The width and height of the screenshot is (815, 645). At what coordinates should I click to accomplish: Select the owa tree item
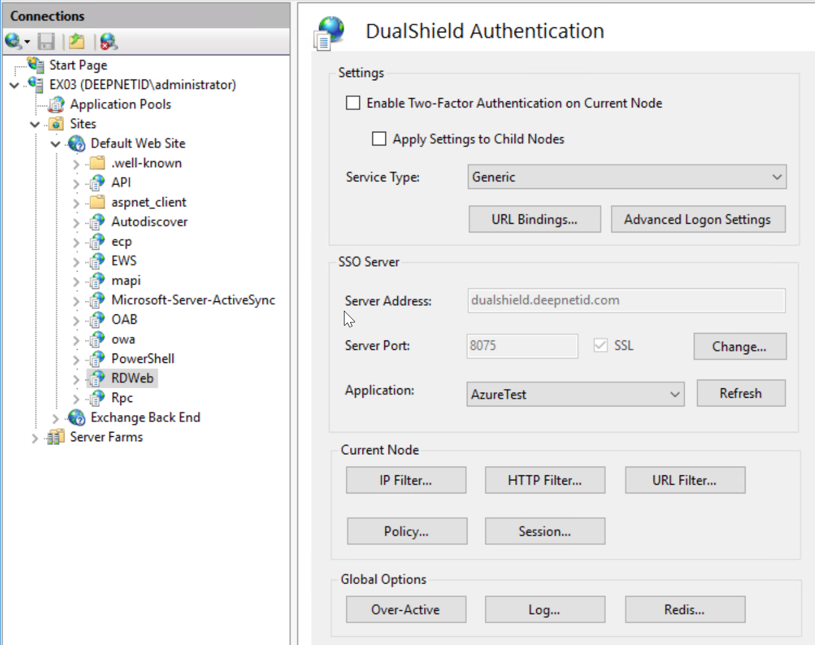123,339
